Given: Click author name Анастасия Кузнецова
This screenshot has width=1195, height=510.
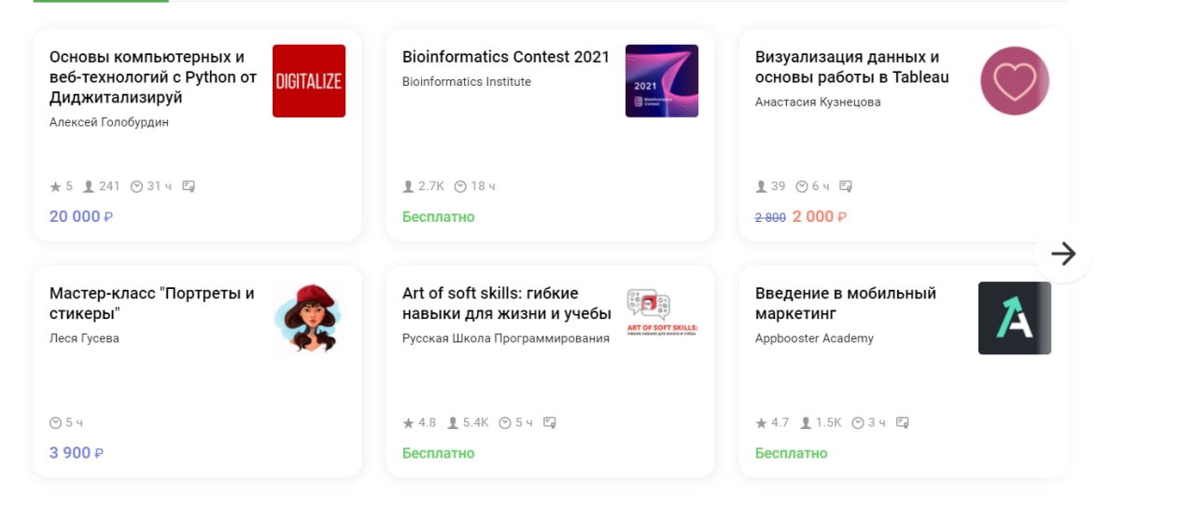Looking at the screenshot, I should (818, 103).
